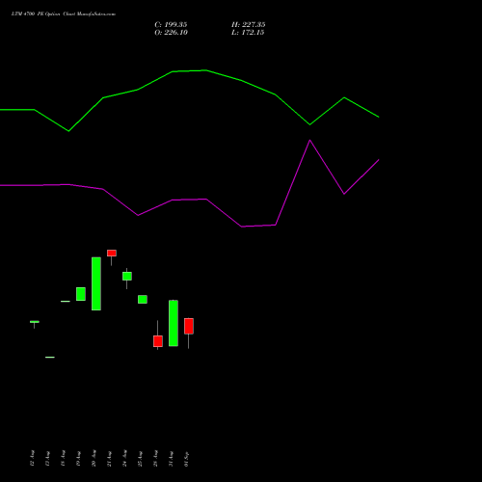482x482 pixels.
Task: Click the tall green candle above 20 Aug
Action: click(96, 283)
